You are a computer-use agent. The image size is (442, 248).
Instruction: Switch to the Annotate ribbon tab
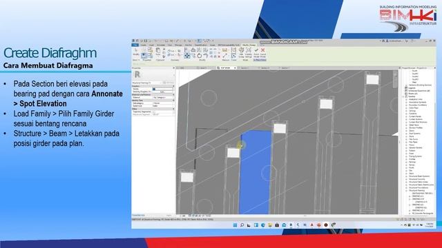click(x=161, y=45)
